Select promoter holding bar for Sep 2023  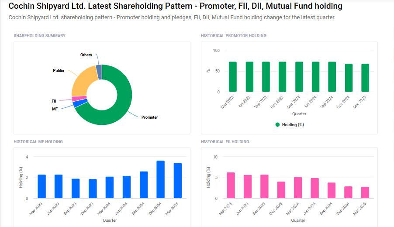click(x=266, y=76)
